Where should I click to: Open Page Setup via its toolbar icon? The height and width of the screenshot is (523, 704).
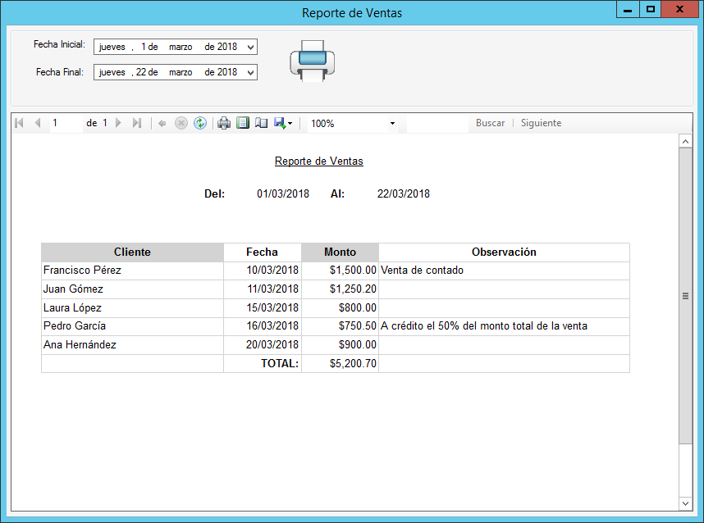(261, 122)
